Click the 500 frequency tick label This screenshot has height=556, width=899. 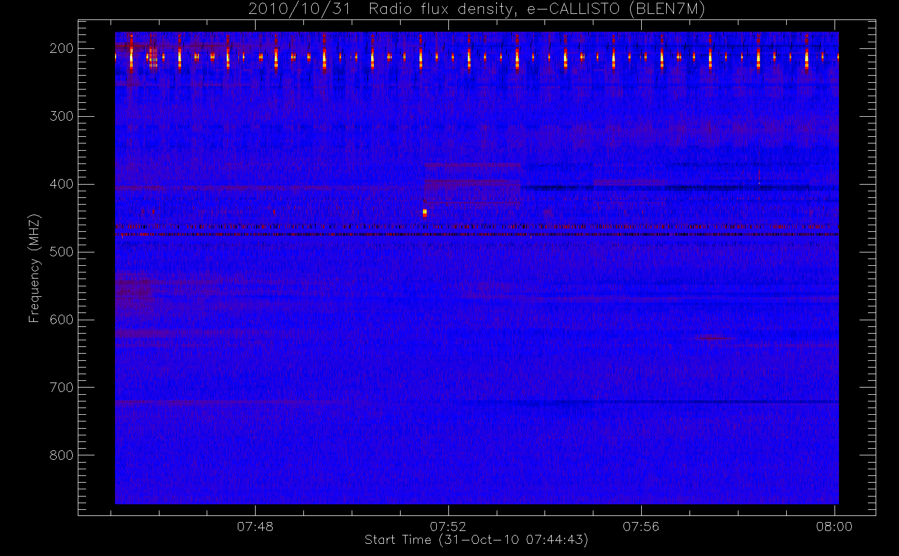(61, 252)
